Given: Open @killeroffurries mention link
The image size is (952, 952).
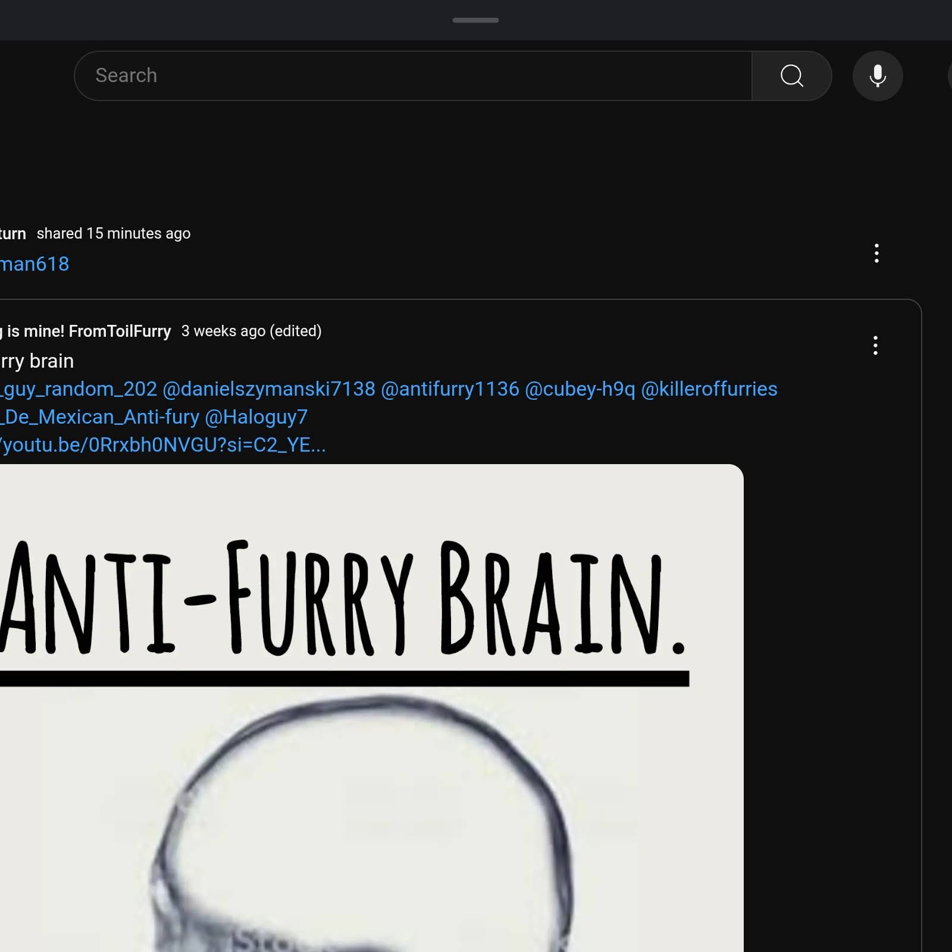Looking at the screenshot, I should (709, 389).
